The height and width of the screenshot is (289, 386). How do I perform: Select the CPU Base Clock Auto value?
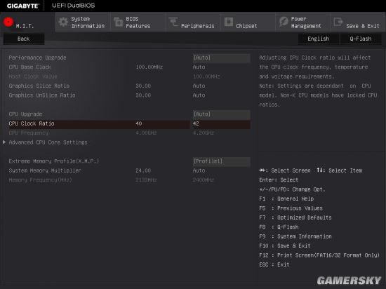coord(199,67)
